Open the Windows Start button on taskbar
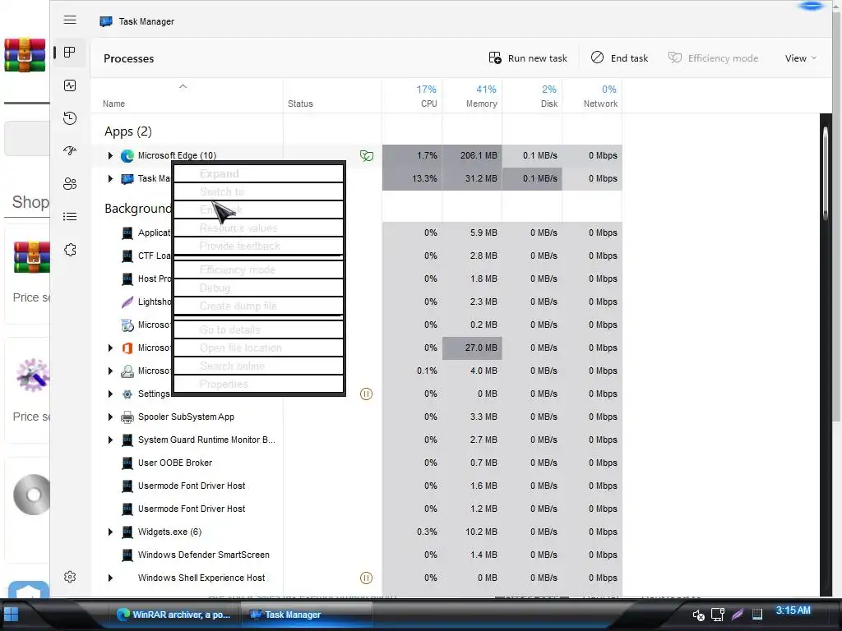Screen dimensions: 842x631 pos(11,615)
